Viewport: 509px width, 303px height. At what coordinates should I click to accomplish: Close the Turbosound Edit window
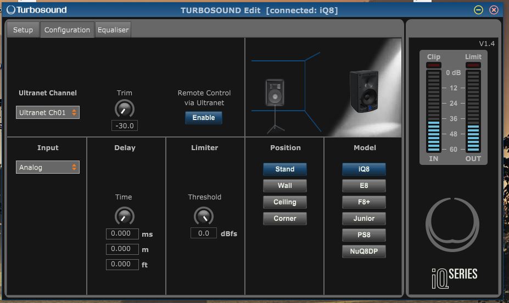pyautogui.click(x=494, y=10)
